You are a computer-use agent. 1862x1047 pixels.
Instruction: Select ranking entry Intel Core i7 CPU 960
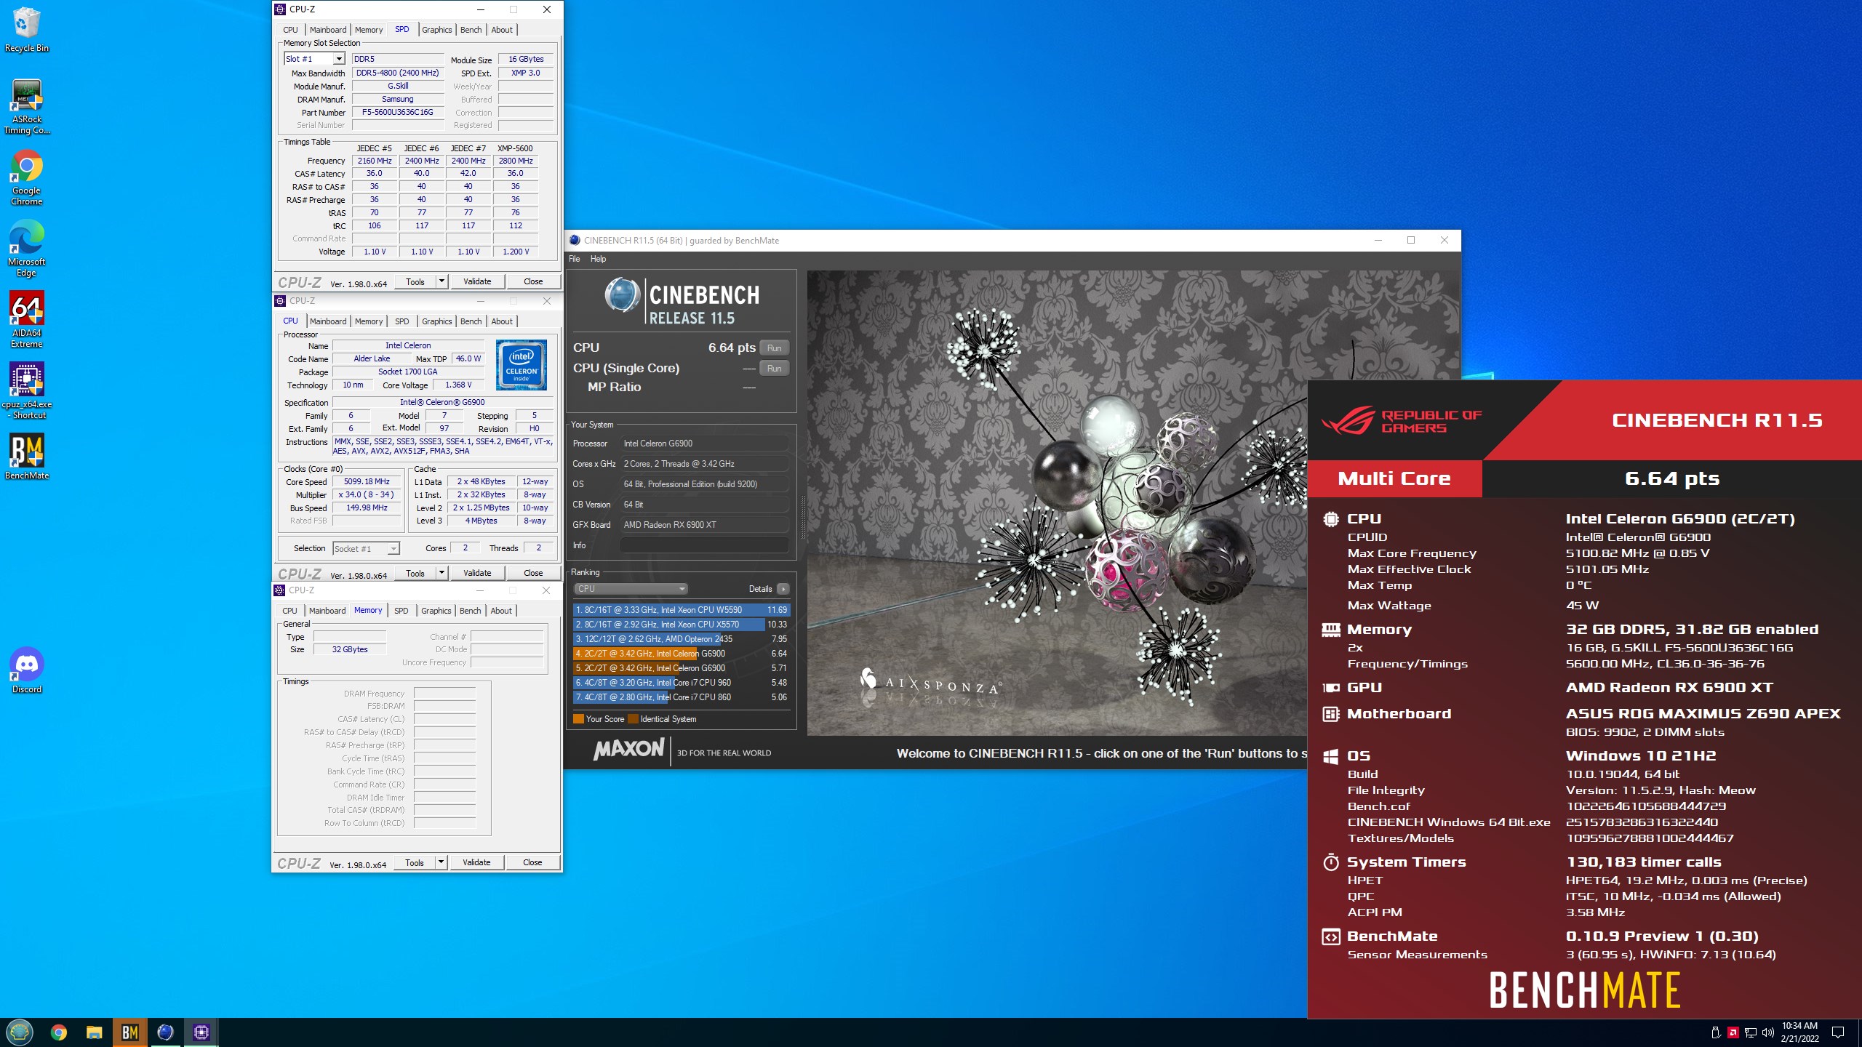coord(682,683)
